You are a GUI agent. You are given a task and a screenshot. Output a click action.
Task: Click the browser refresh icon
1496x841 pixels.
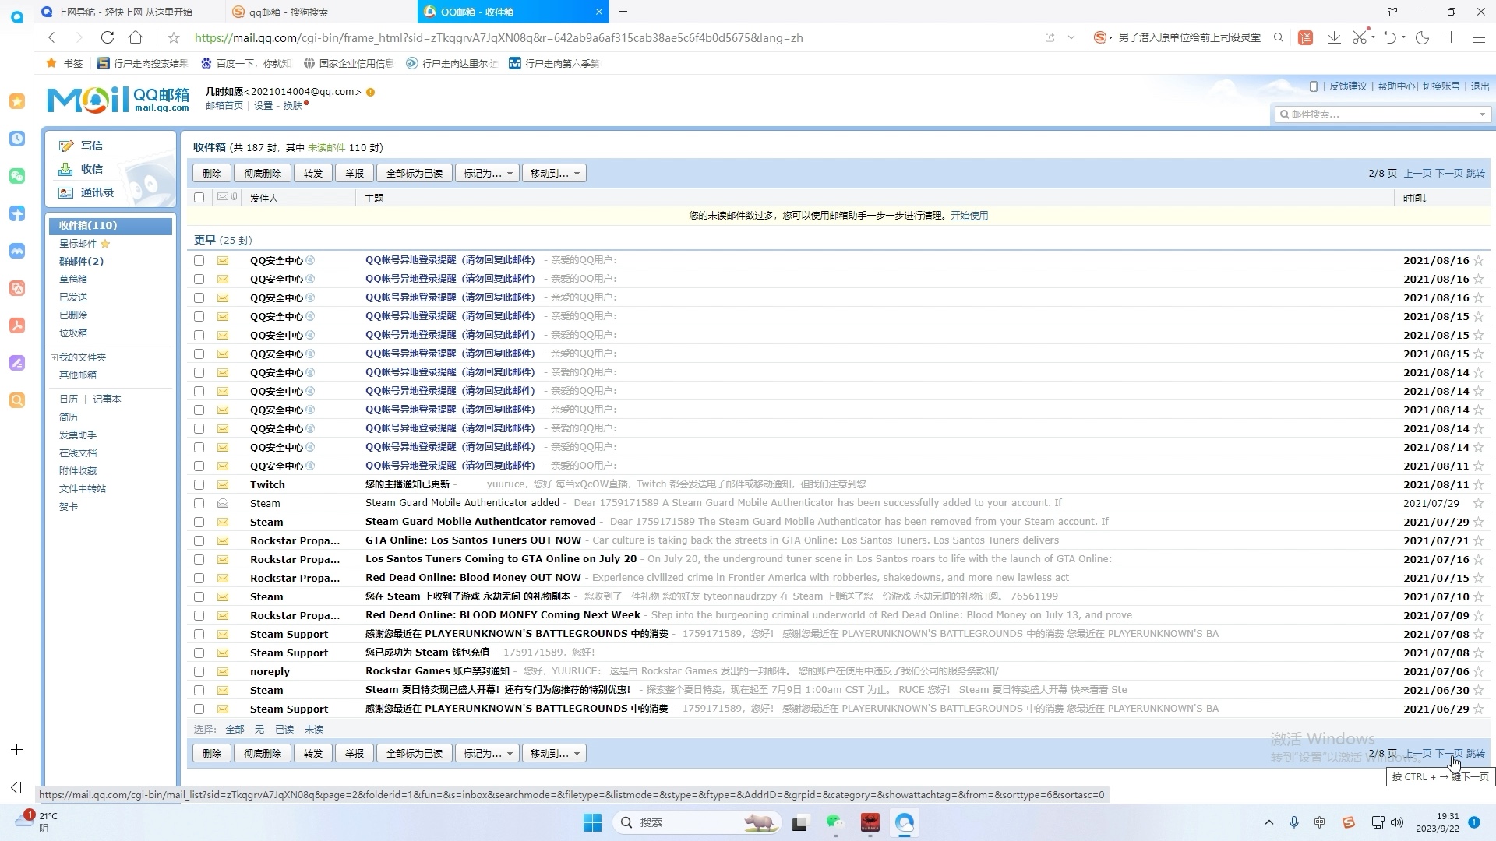click(108, 37)
